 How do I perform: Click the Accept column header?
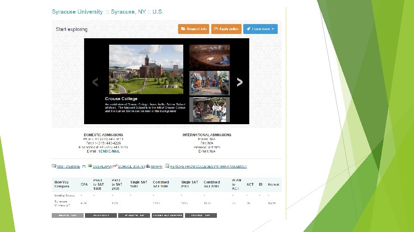point(273,184)
